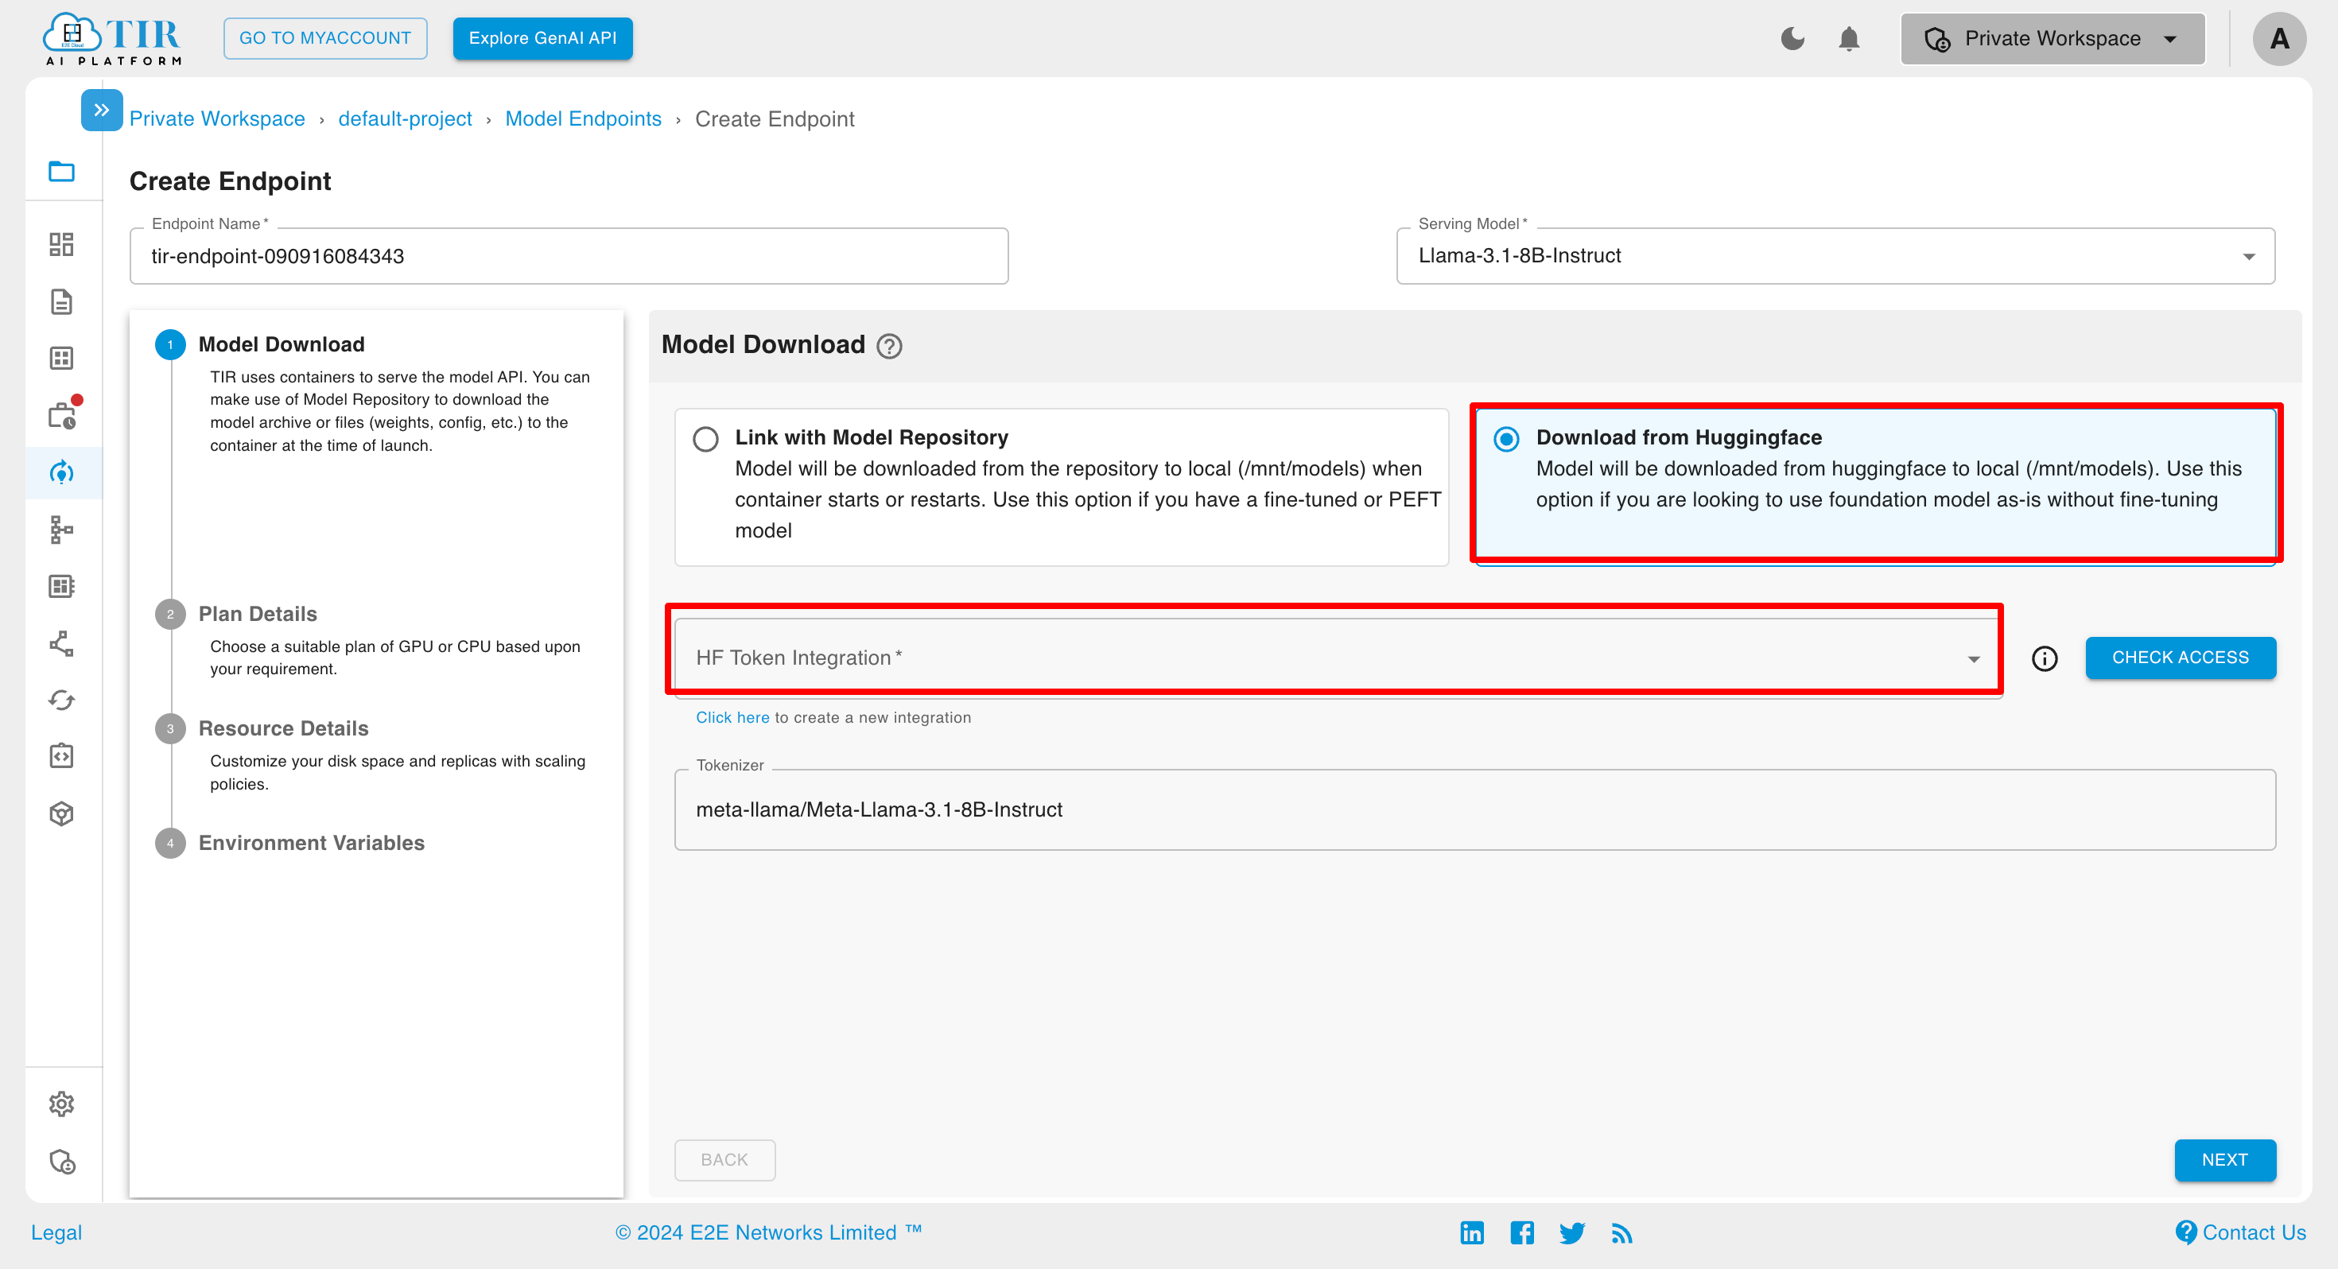Select Link with Model Repository radio button
Image resolution: width=2338 pixels, height=1269 pixels.
pyautogui.click(x=706, y=437)
